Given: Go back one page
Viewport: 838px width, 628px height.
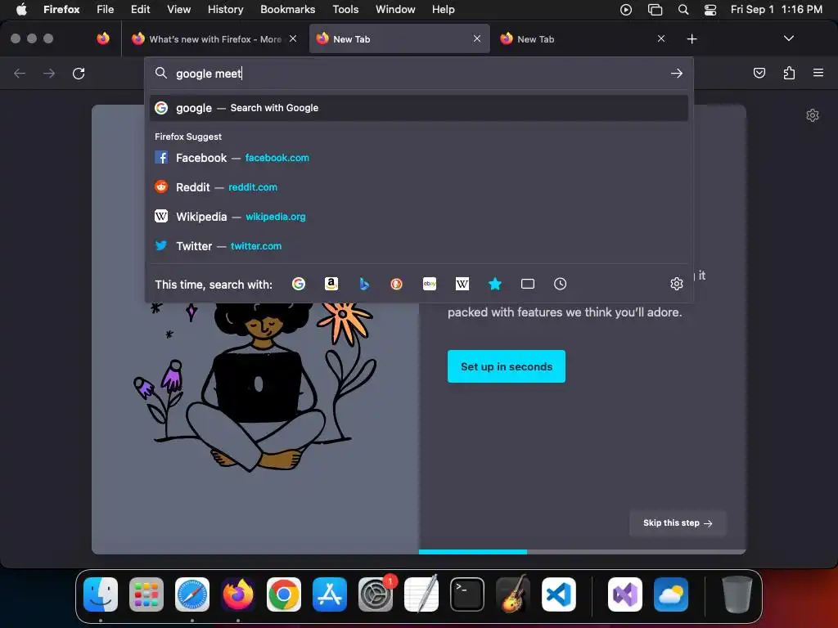Looking at the screenshot, I should point(20,73).
